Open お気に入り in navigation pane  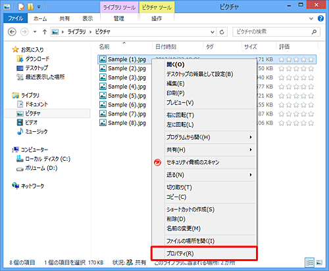tap(28, 50)
